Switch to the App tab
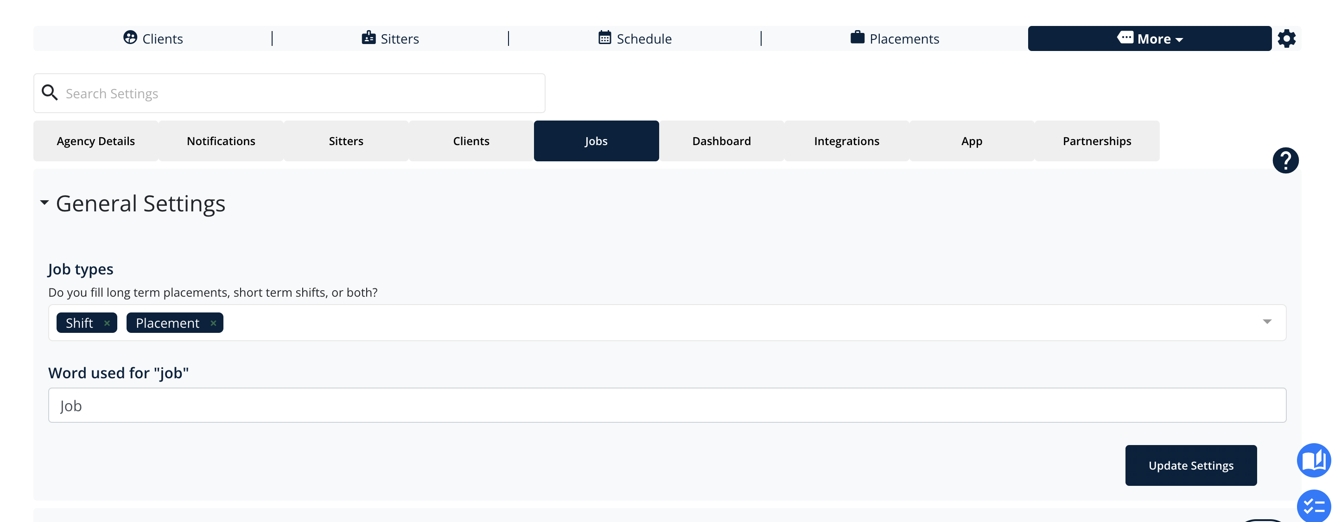Screen dimensions: 1335x522 click(972, 141)
